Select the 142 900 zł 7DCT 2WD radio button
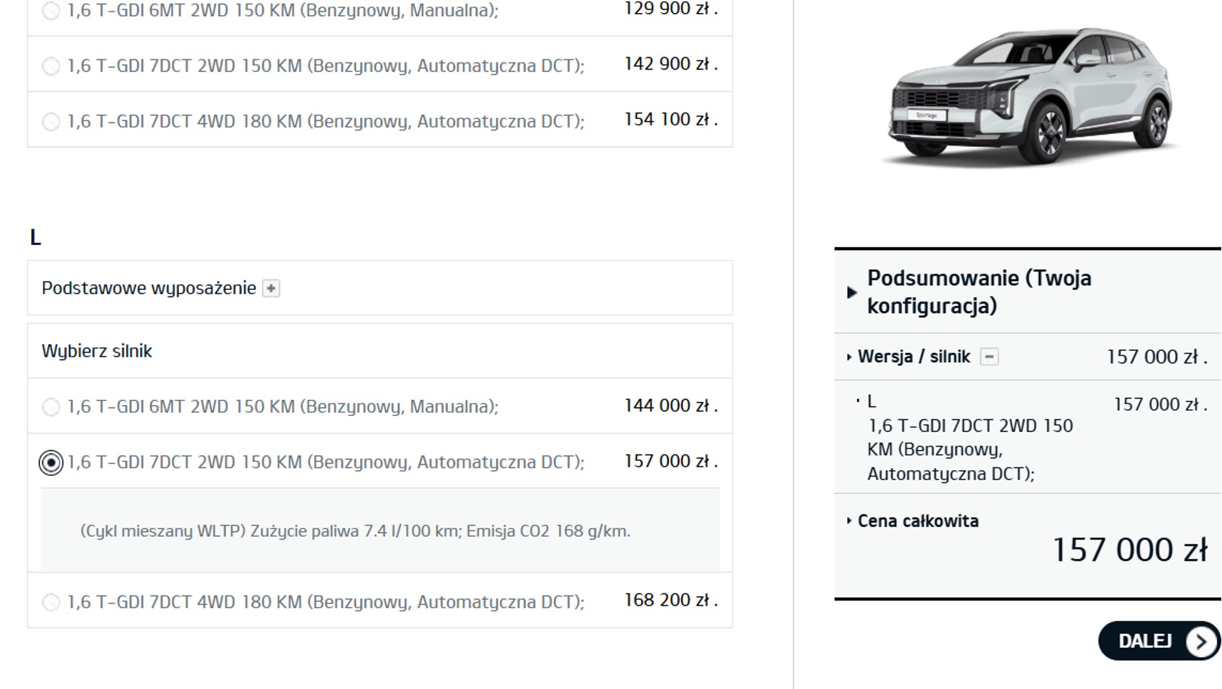 (51, 66)
